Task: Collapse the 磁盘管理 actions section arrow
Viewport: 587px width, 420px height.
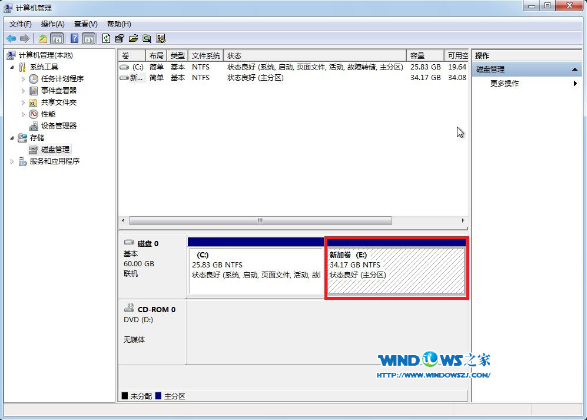Action: click(x=575, y=70)
